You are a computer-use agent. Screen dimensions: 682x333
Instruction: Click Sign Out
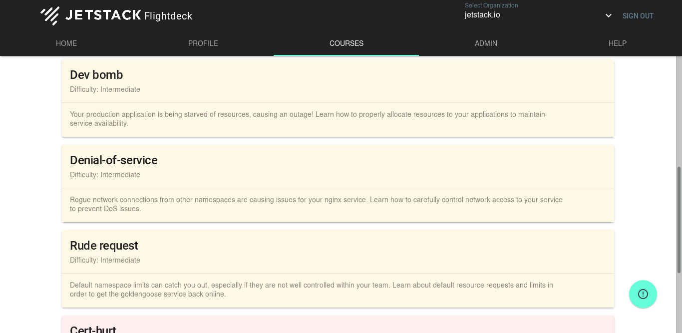638,15
